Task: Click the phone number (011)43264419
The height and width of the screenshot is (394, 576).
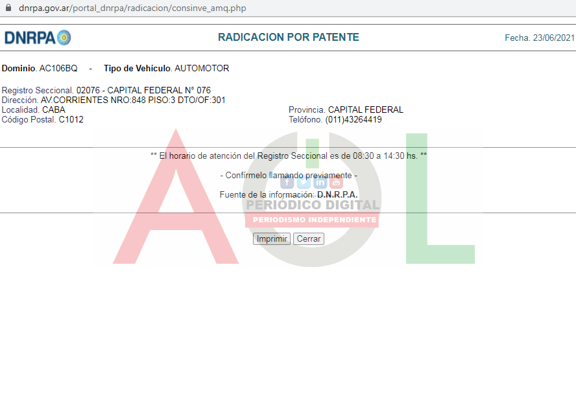Action: click(354, 120)
